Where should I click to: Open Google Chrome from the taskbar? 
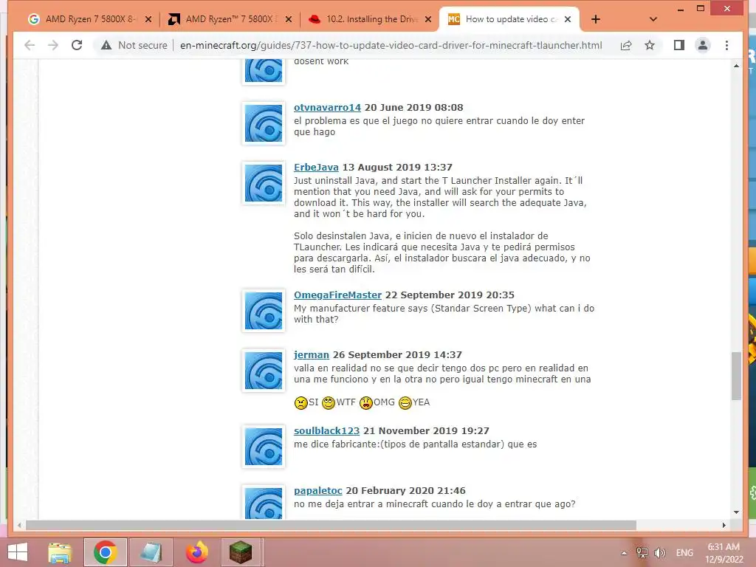pos(106,552)
